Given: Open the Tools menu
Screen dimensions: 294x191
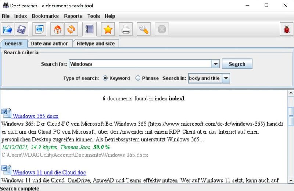Looking at the screenshot, I should pyautogui.click(x=94, y=16).
